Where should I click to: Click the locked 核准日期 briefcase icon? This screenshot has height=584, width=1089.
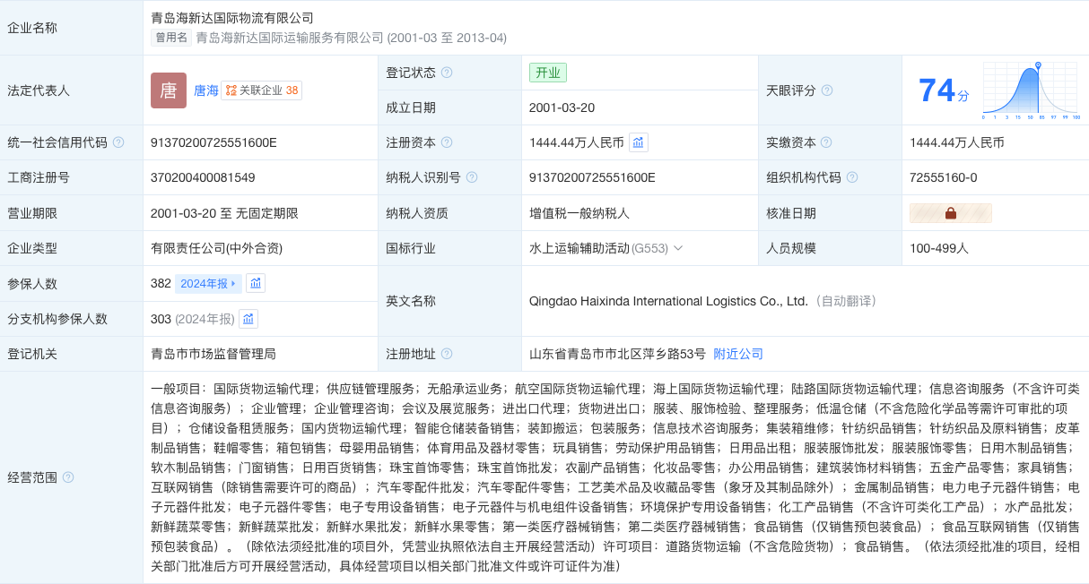(951, 213)
